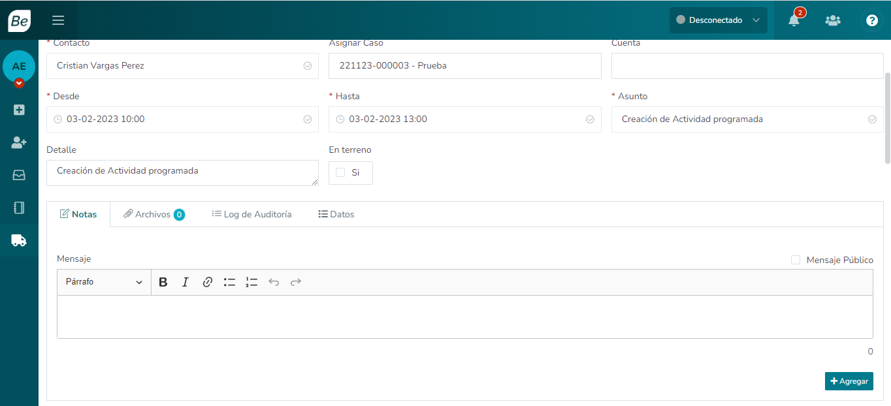
Task: Click the Asunto input field
Action: click(x=747, y=119)
